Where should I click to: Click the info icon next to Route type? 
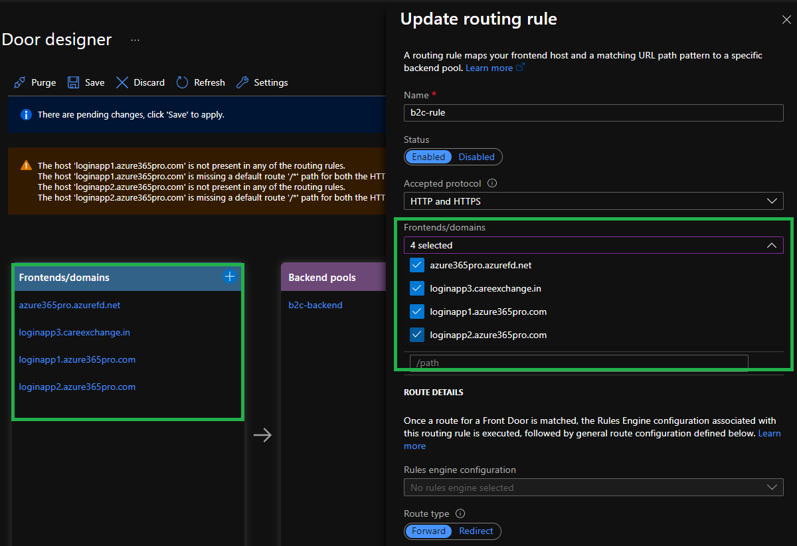[x=460, y=513]
